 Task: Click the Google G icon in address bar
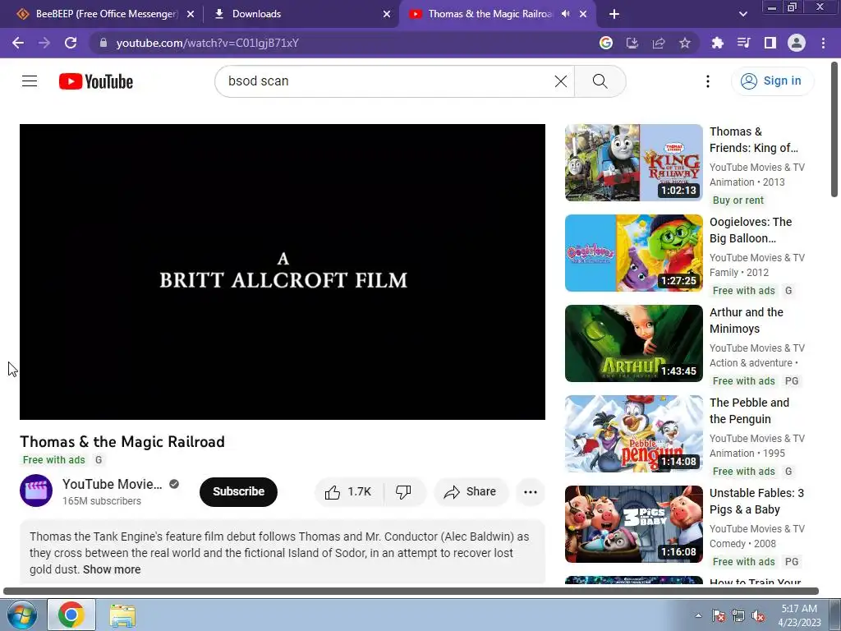pos(606,43)
